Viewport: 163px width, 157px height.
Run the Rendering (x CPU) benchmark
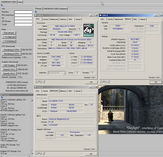coord(11,53)
